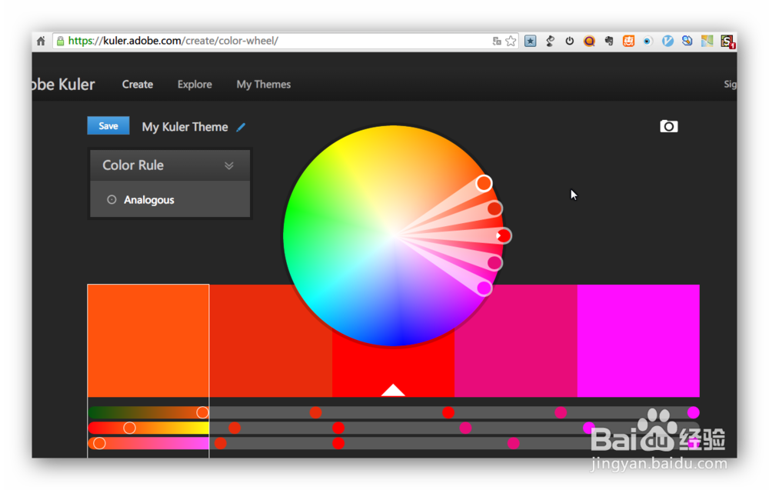
Task: Click the orange smiley 惠 extension icon
Action: point(628,42)
